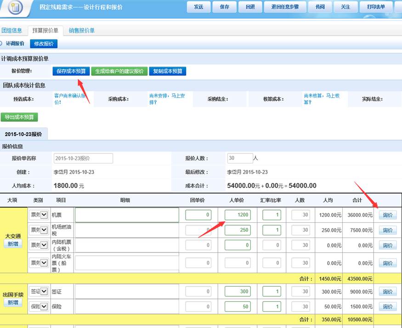Viewport: 402px width, 328px height.
Task: Switch to the 预算报价单 tab
Action: (45, 30)
